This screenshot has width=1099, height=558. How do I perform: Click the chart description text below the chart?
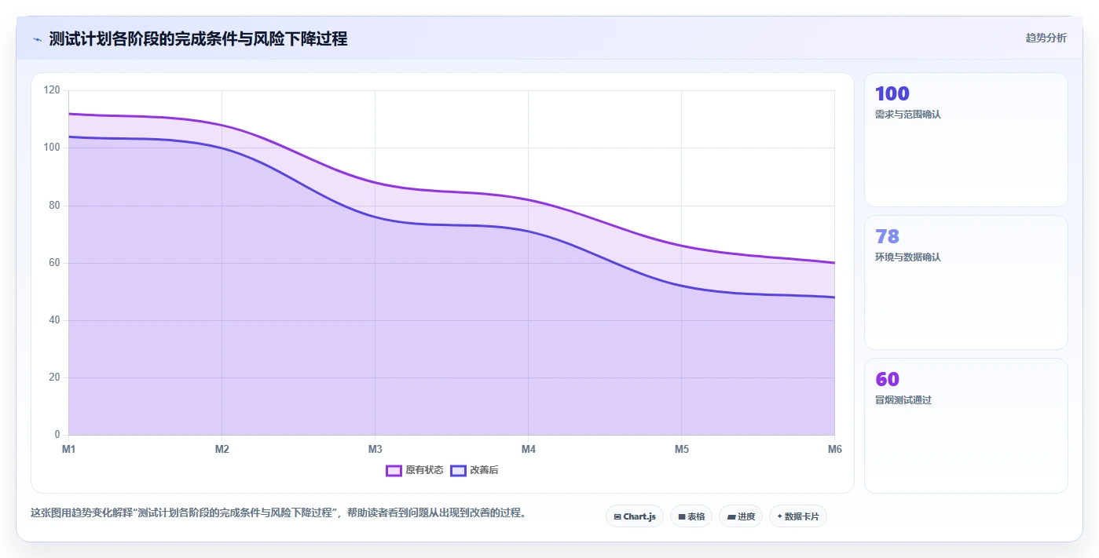pyautogui.click(x=278, y=513)
